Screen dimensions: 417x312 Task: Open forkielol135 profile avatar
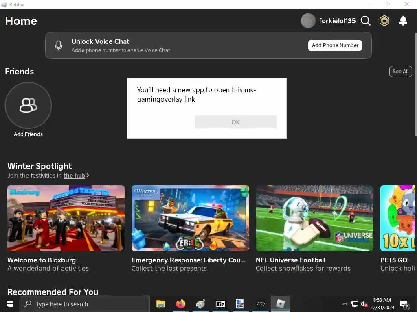(x=308, y=21)
